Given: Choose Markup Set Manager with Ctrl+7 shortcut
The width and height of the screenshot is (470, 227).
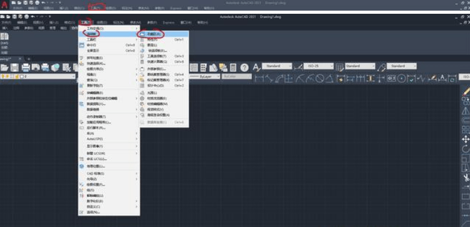Looking at the screenshot, I should (164, 80).
